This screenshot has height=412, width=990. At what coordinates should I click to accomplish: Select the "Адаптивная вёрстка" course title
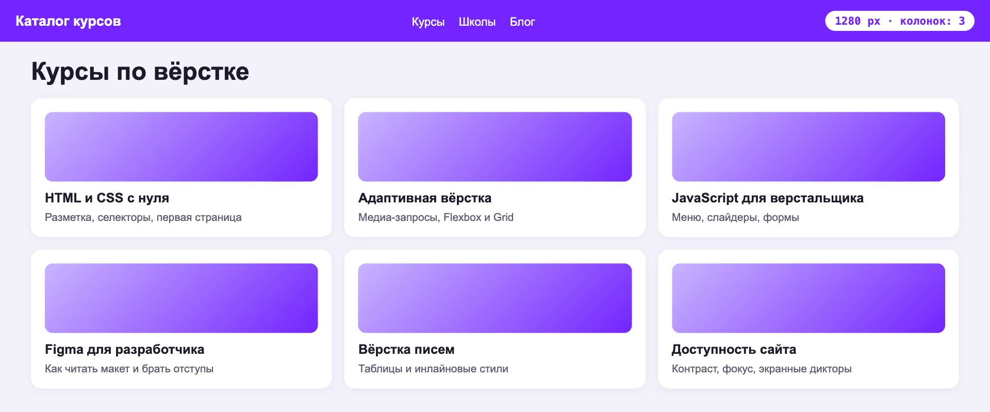(x=425, y=198)
